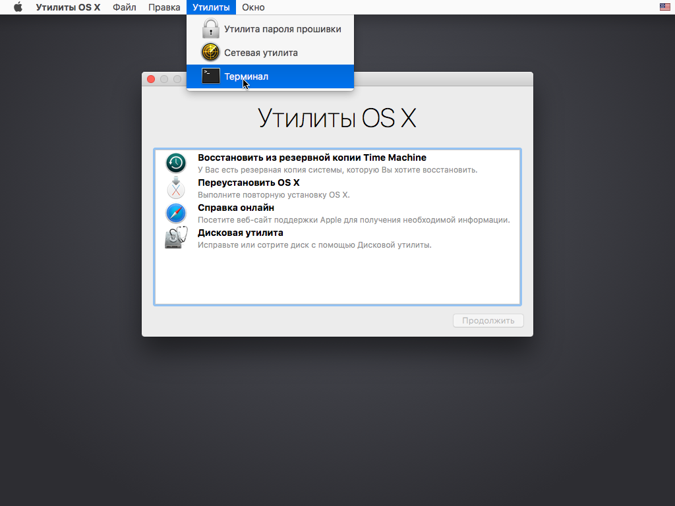Collapse the open Утилиты menu
The width and height of the screenshot is (675, 506).
pos(211,7)
